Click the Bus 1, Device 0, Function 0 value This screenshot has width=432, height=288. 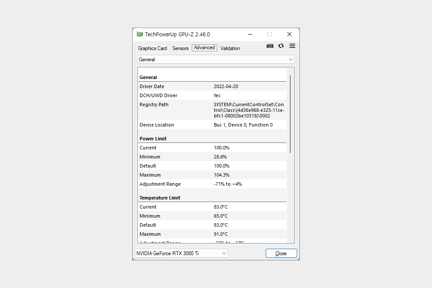[x=243, y=125]
